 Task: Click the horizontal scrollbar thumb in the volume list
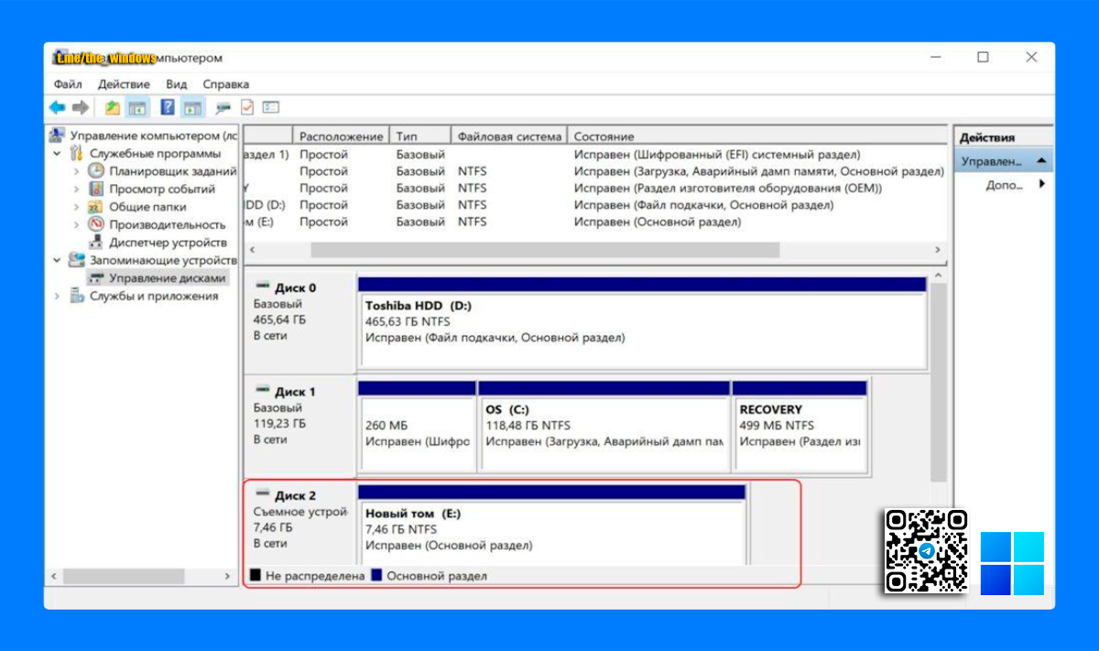coord(545,249)
